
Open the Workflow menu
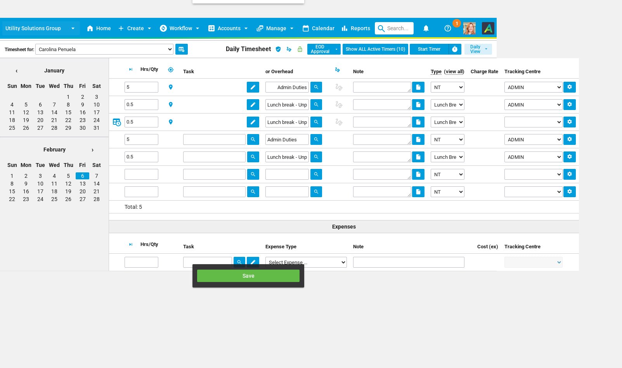(180, 28)
